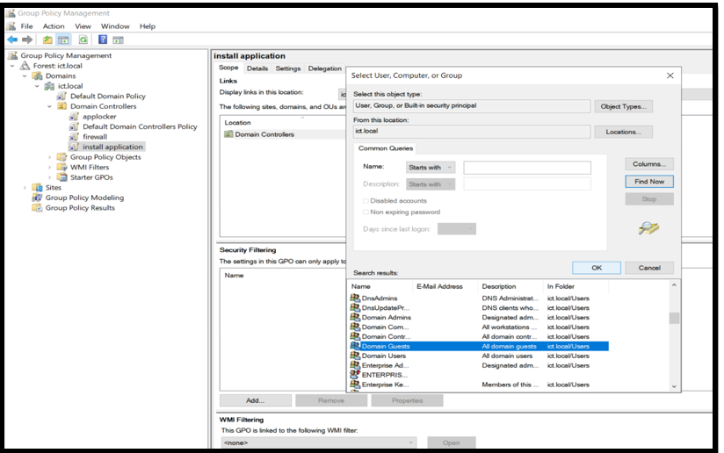Viewport: 724px width, 453px height.
Task: Open the Window menu
Action: pos(115,26)
